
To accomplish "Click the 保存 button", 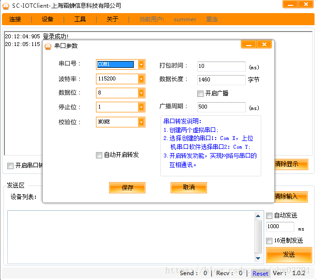I will 127,188.
